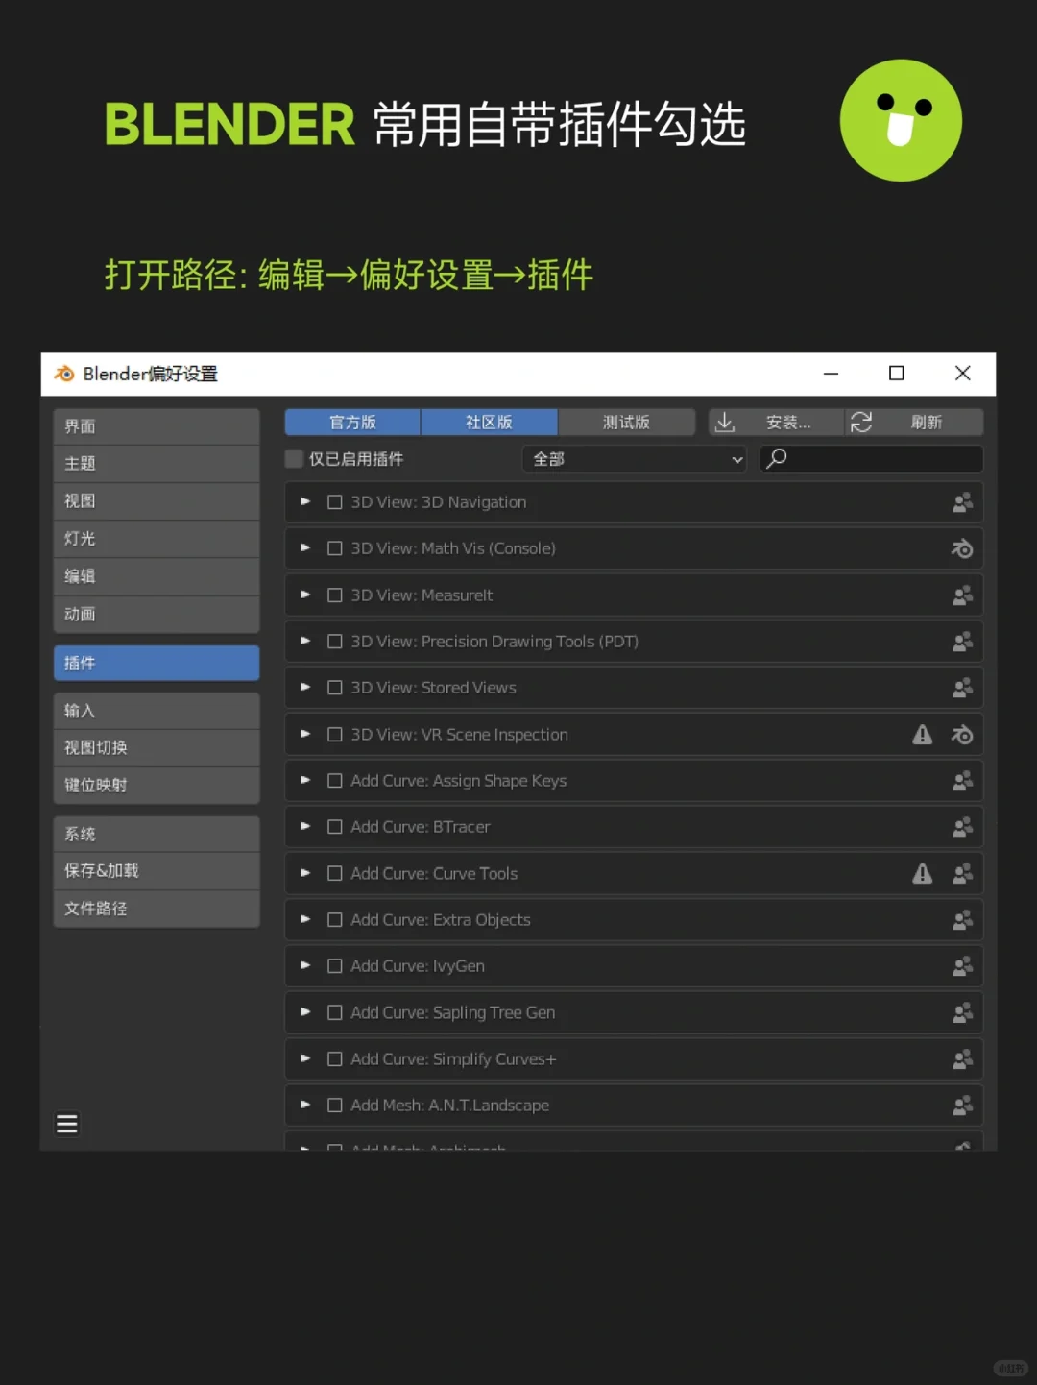Viewport: 1037px width, 1385px height.
Task: Click warning triangle on Curve Tools row
Action: (923, 873)
